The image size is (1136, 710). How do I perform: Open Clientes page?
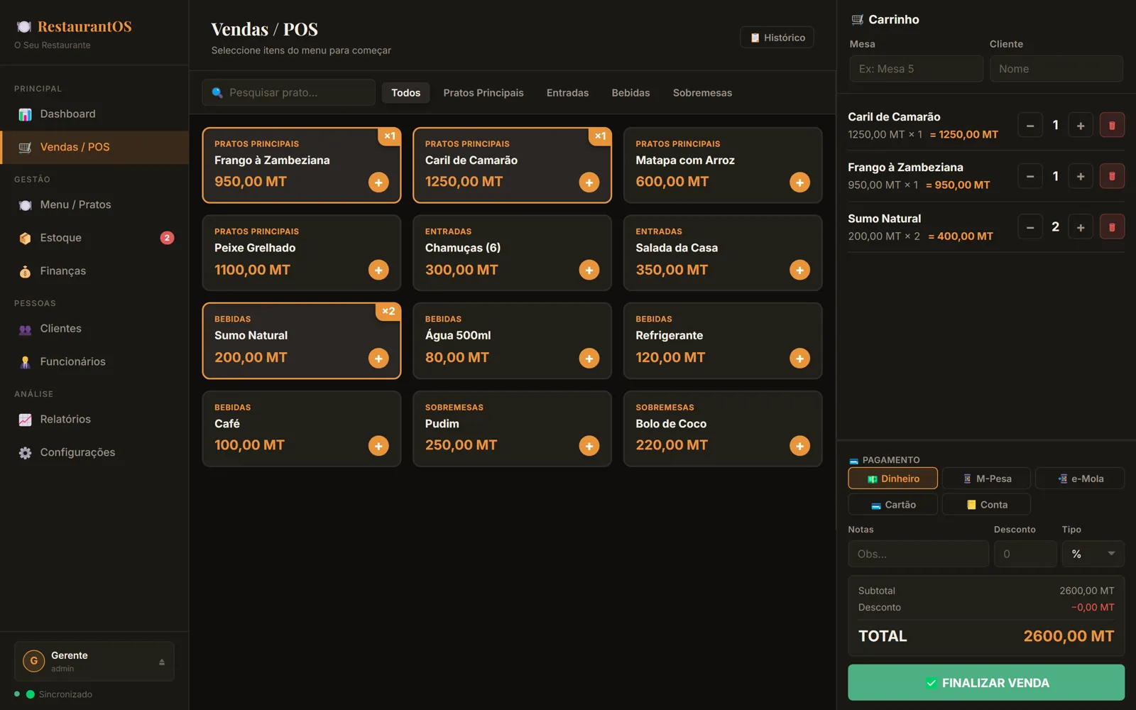pyautogui.click(x=94, y=329)
